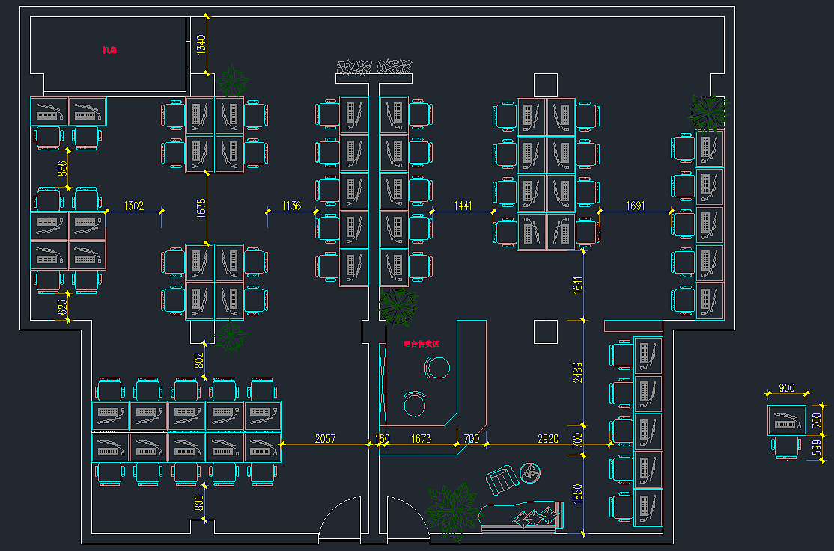The height and width of the screenshot is (551, 834).
Task: Select the large green plant beside the sofa
Action: (452, 511)
